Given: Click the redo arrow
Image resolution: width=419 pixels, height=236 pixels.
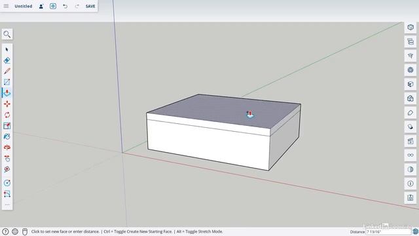Looking at the screenshot, I should tap(77, 6).
